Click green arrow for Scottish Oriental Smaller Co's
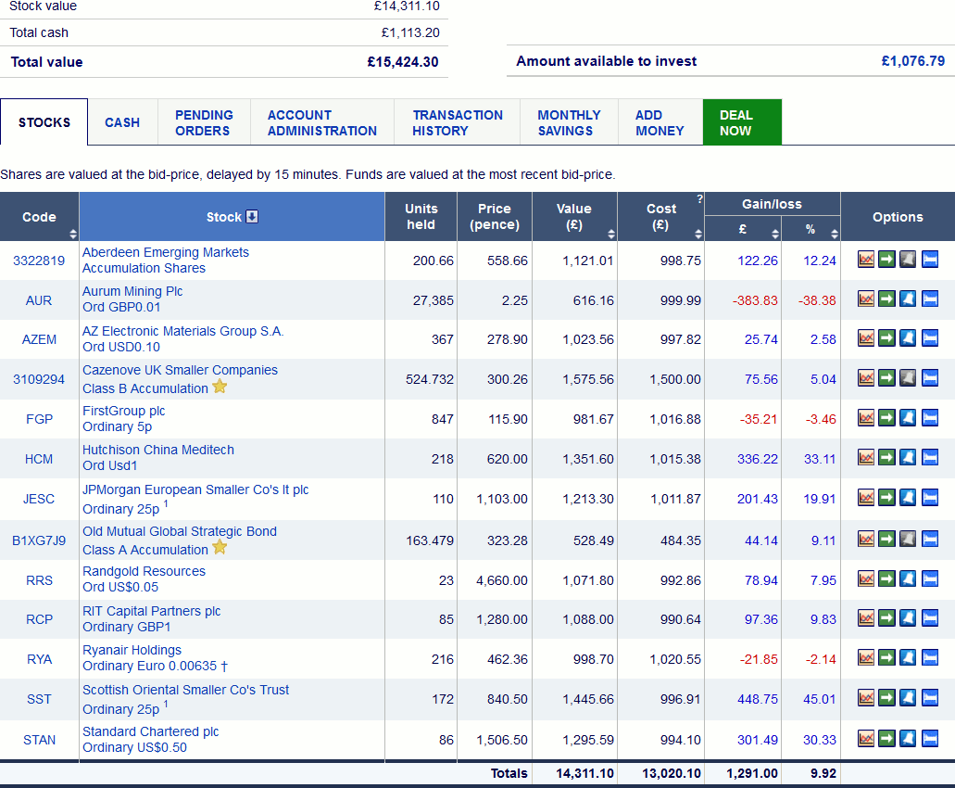The height and width of the screenshot is (788, 955). point(886,698)
